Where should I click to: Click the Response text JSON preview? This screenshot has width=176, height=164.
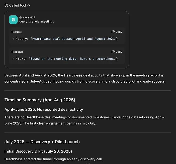click(67, 59)
